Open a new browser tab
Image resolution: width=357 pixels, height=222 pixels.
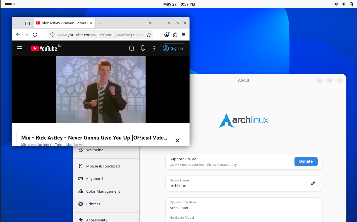(x=100, y=23)
